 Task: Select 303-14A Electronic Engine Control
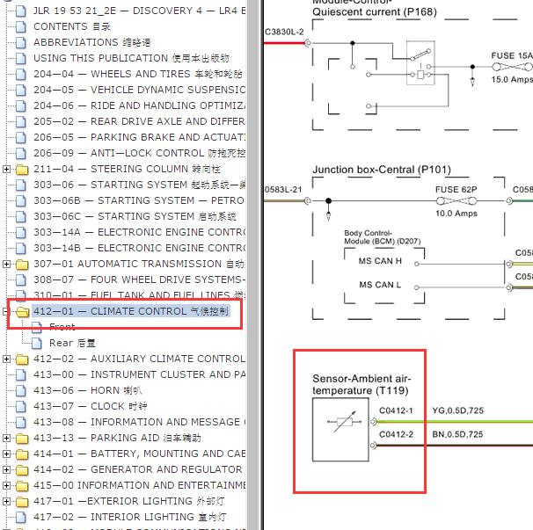tap(139, 232)
